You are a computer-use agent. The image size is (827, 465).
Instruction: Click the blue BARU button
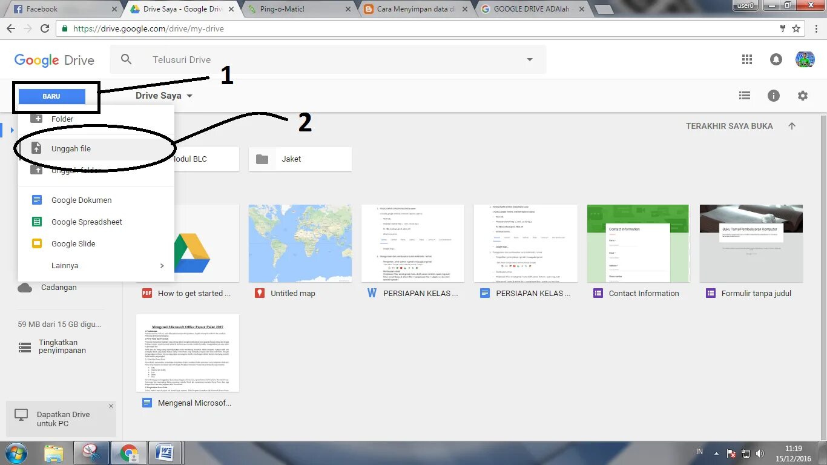click(x=51, y=96)
